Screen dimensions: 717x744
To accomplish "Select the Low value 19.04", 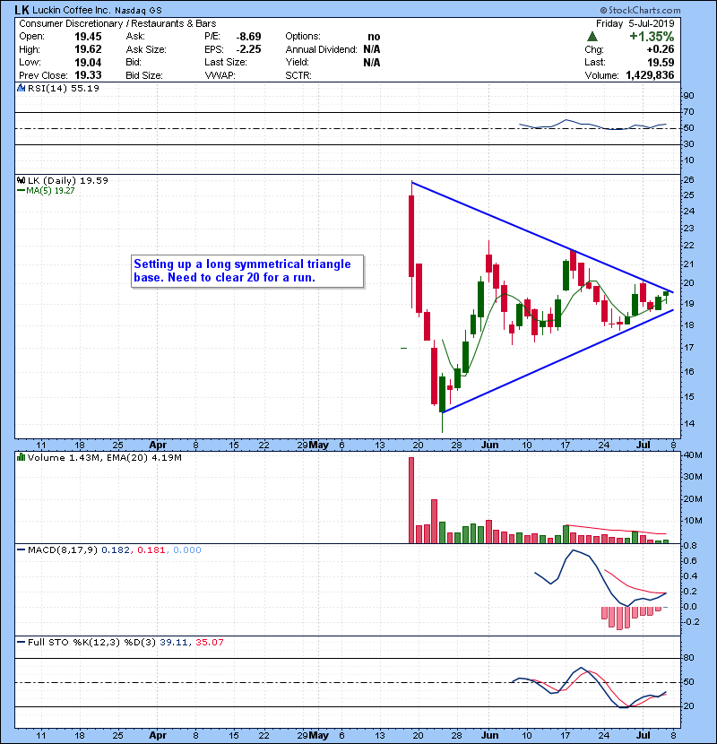I will 88,62.
